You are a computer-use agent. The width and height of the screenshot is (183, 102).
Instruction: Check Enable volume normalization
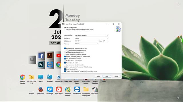point(65,61)
